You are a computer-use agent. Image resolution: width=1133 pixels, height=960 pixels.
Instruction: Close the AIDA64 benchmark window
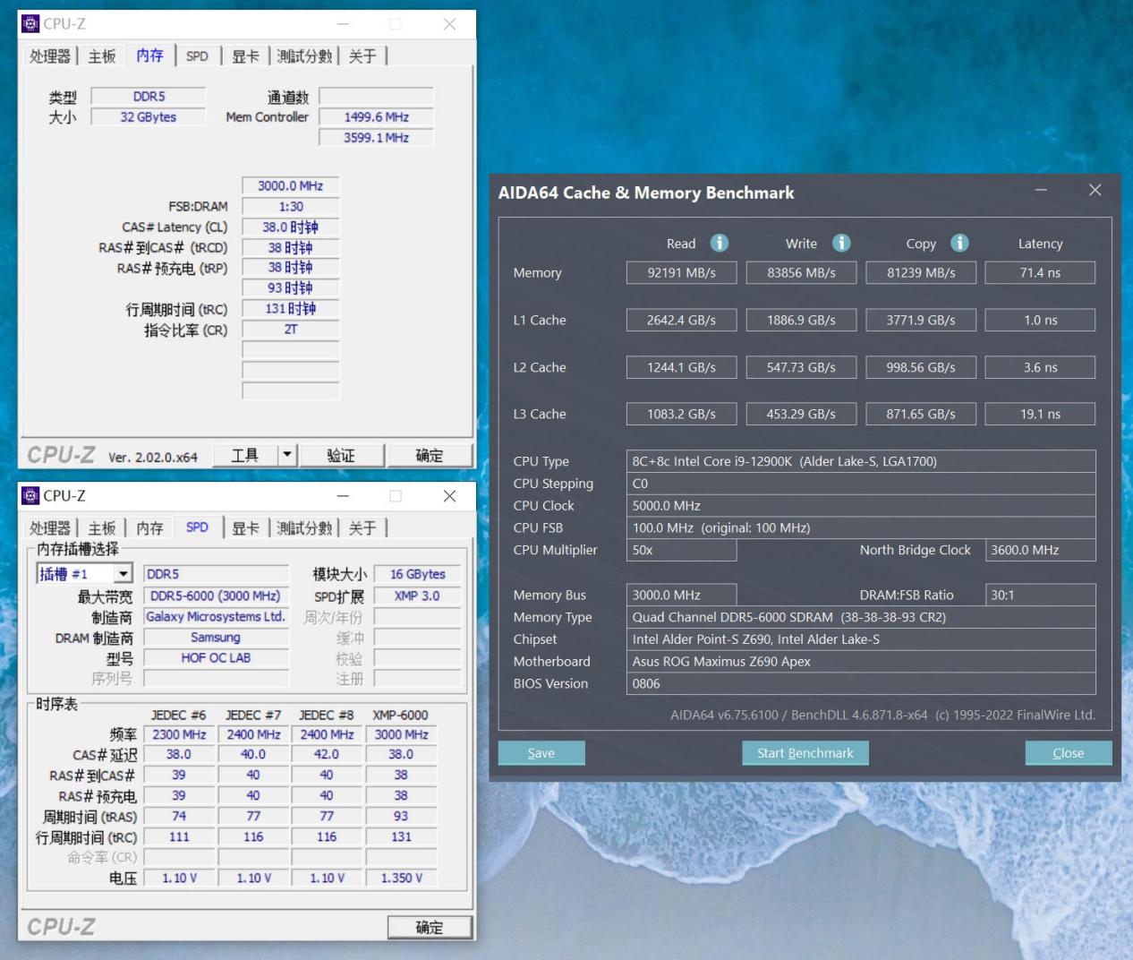1095,190
